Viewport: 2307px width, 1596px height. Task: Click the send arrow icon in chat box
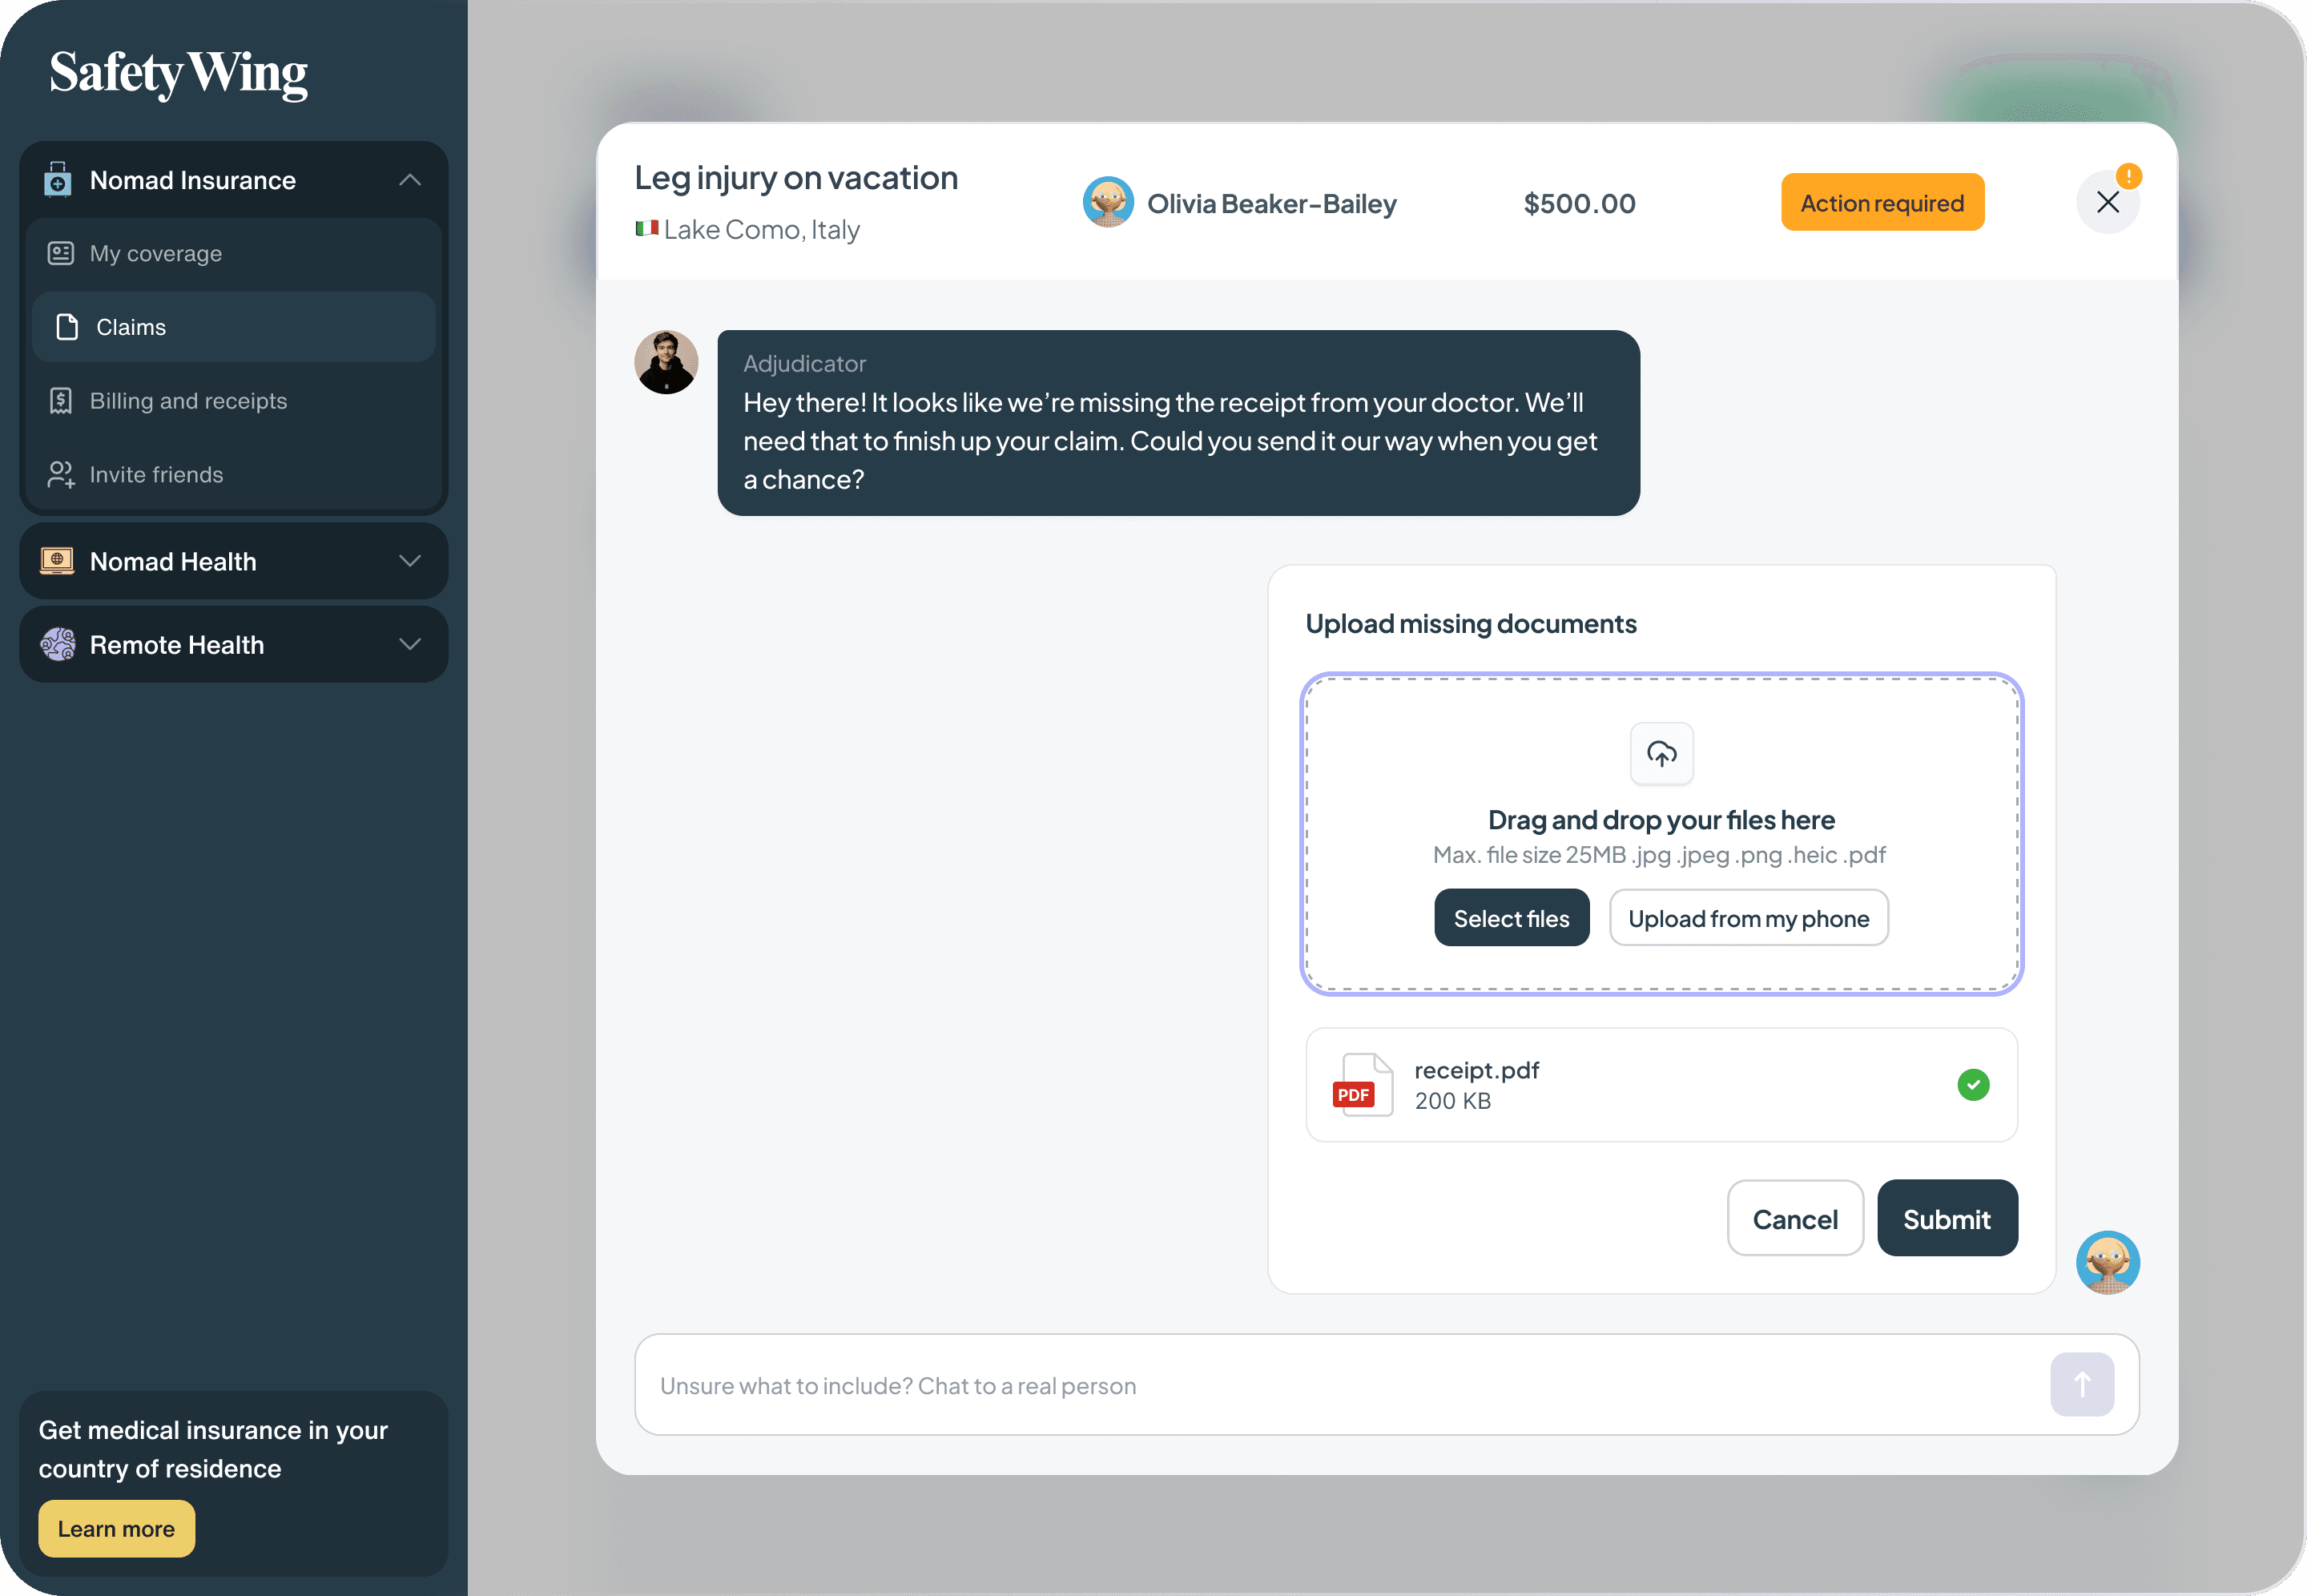tap(2081, 1384)
